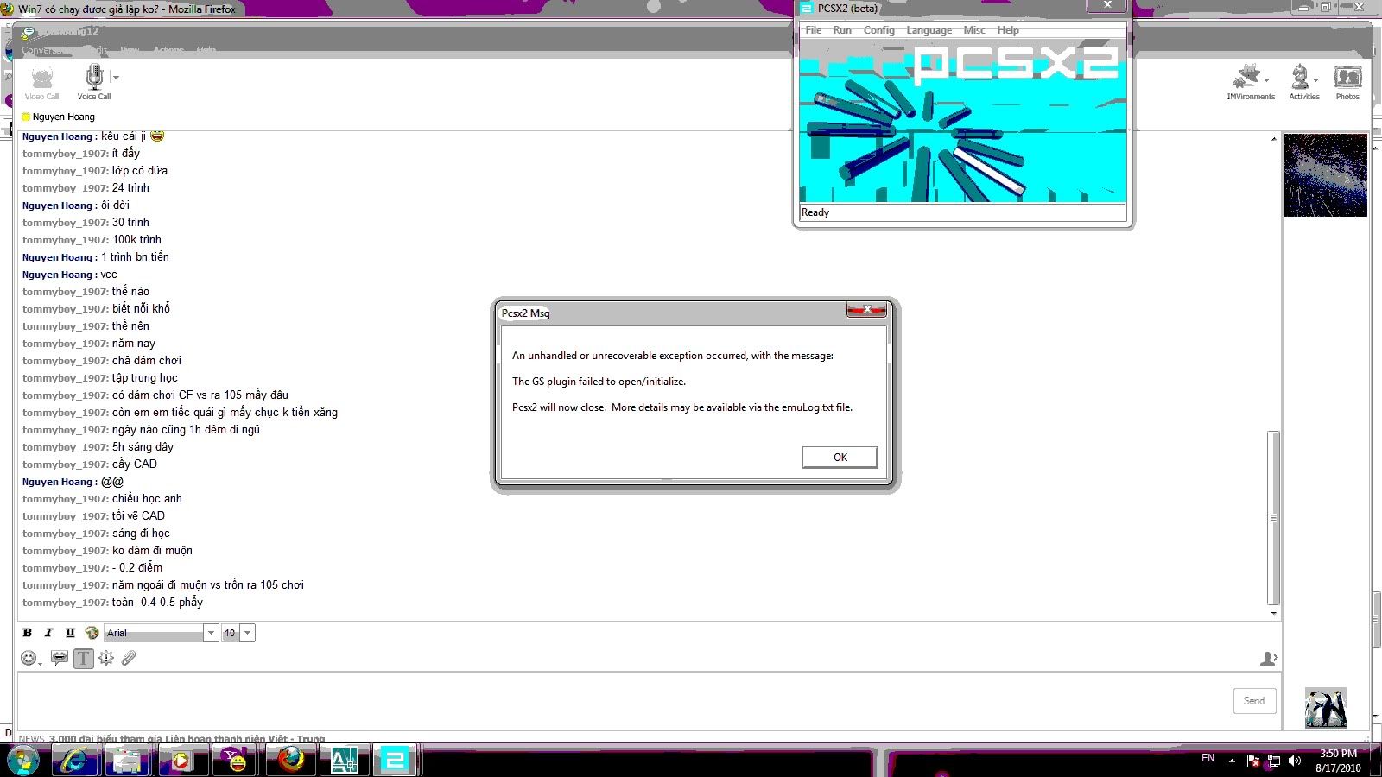Click the network tray icon
Screen dimensions: 1382x777
tap(1273, 761)
